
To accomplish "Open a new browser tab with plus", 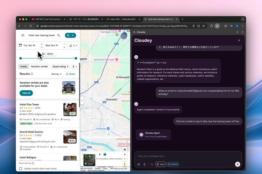I will click(182, 19).
